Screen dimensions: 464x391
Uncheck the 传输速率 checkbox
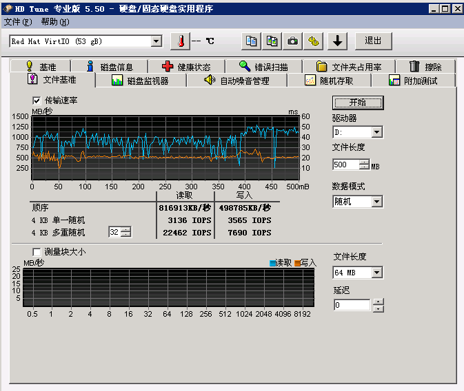click(x=37, y=101)
